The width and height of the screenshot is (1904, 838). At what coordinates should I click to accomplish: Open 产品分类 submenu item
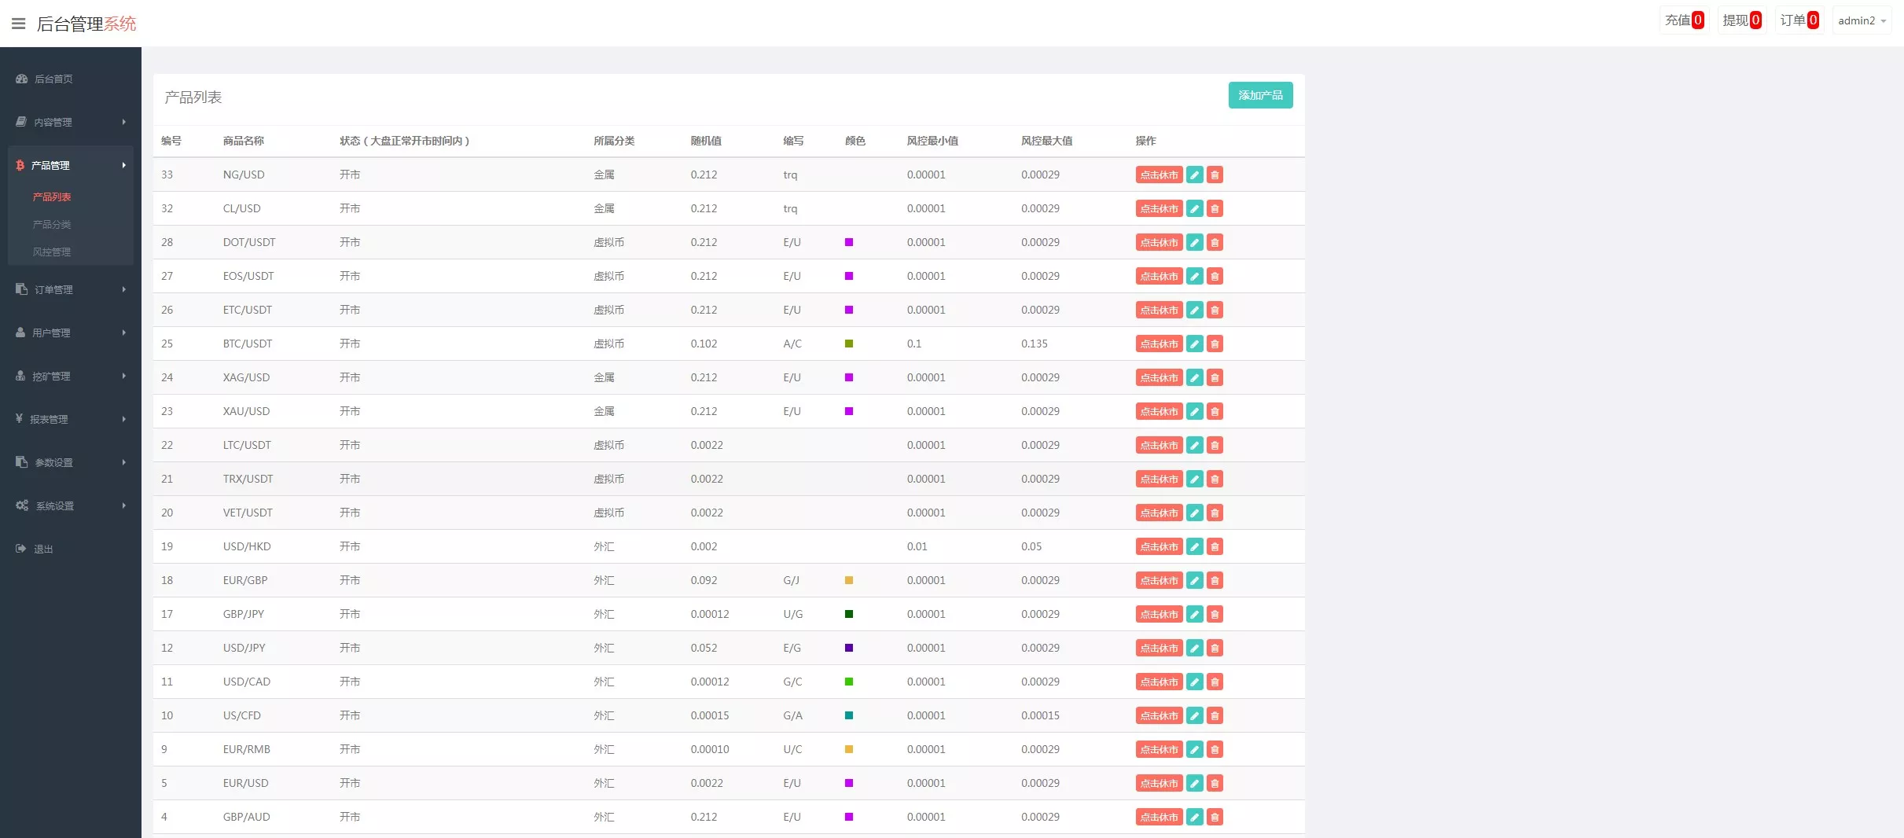tap(52, 224)
